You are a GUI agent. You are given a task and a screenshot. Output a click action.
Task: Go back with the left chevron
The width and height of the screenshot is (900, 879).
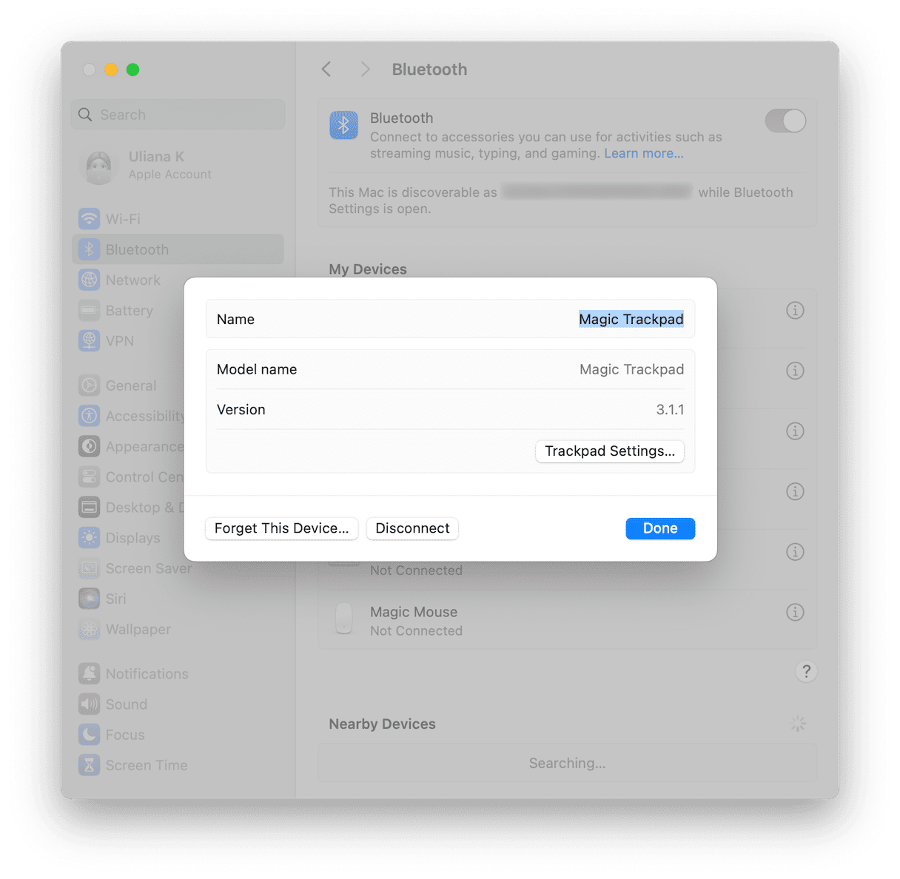(x=326, y=70)
